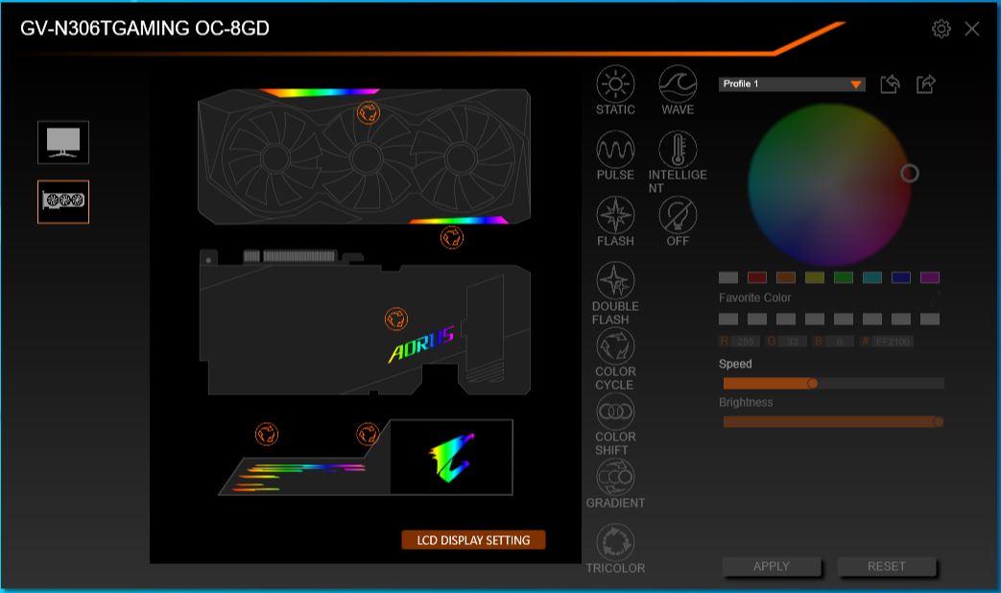The width and height of the screenshot is (1001, 593).
Task: Pick the yellow preset color swatch
Action: click(815, 277)
